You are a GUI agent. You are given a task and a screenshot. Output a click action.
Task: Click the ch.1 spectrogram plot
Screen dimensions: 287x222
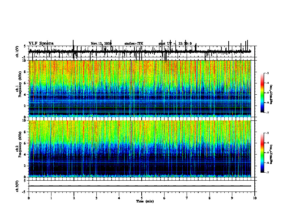click(x=140, y=89)
